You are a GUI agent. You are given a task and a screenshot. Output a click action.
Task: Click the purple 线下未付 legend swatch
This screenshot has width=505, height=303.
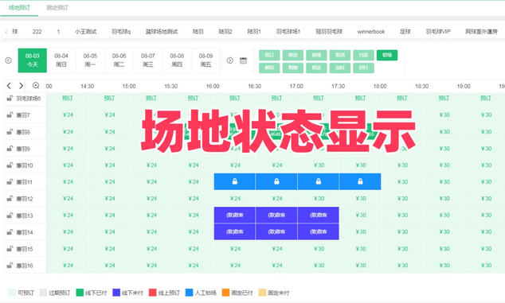(116, 293)
